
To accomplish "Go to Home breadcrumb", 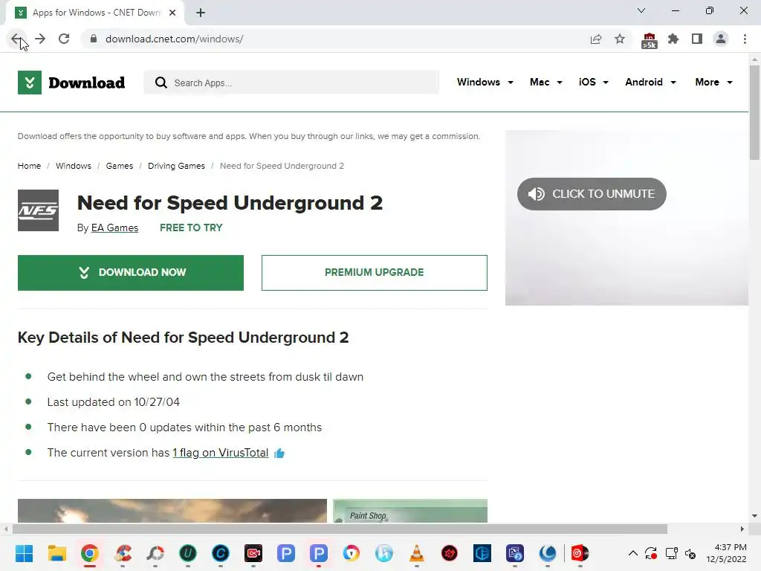I will (29, 166).
